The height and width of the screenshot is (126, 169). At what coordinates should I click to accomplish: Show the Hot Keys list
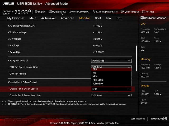pyautogui.click(x=148, y=12)
